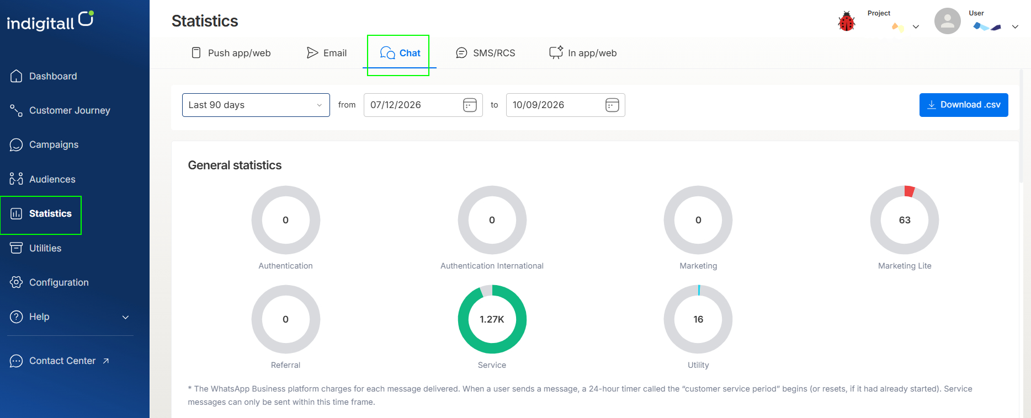This screenshot has height=418, width=1031.
Task: Open calendar picker for from date
Action: click(470, 105)
